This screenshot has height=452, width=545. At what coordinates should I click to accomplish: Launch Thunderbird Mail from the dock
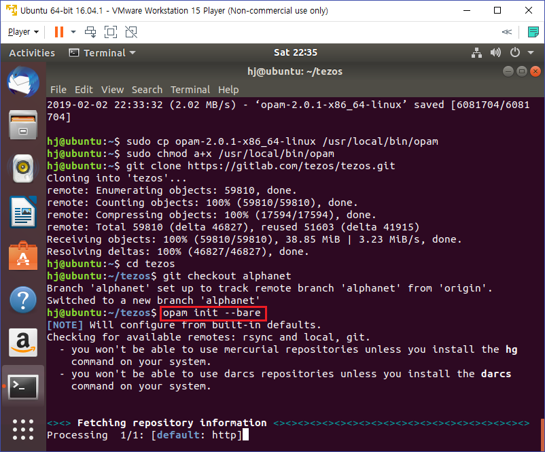pyautogui.click(x=23, y=82)
